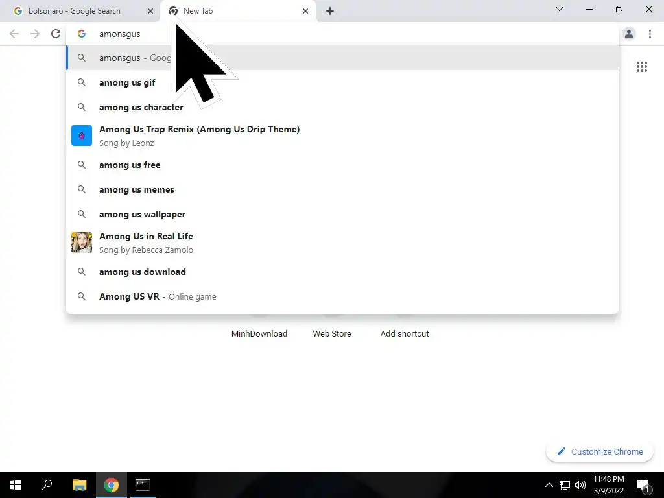The image size is (664, 498).
Task: Open the MinhDownload shortcut
Action: coord(259,333)
